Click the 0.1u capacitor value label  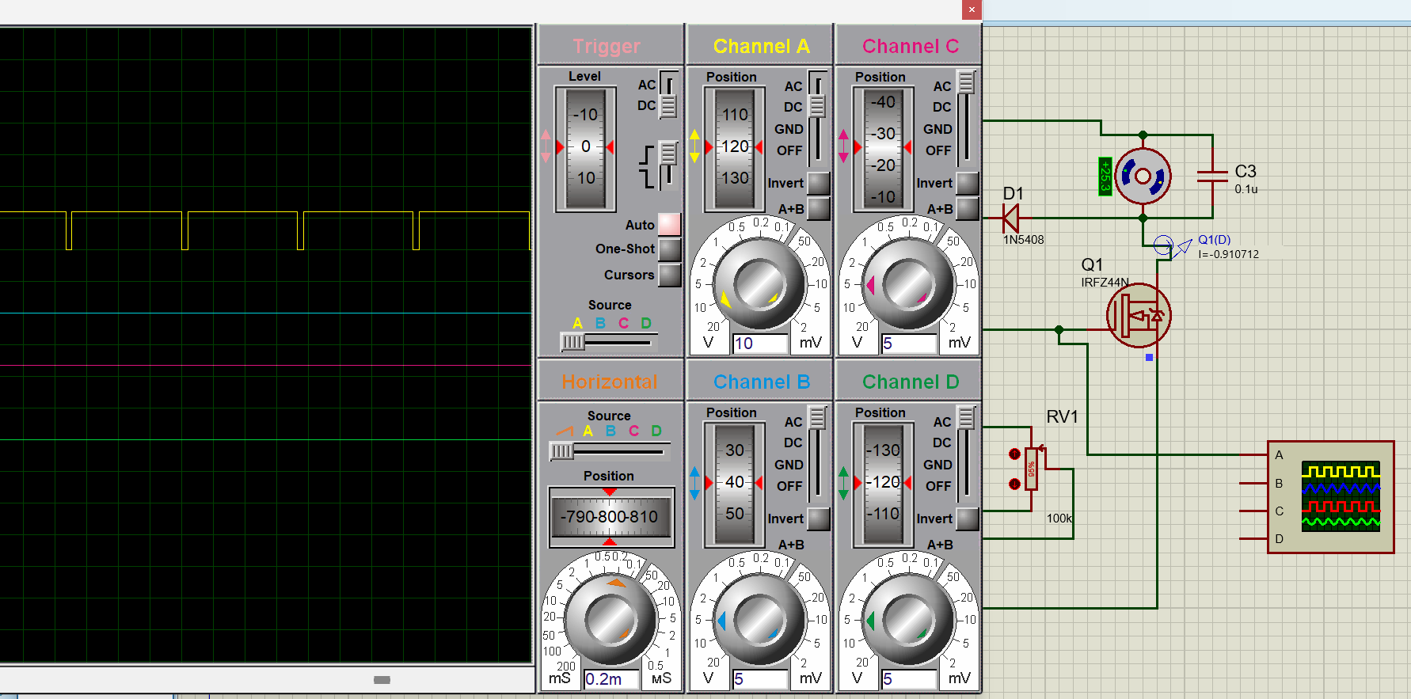(x=1246, y=189)
